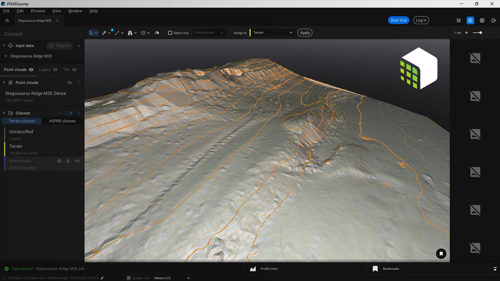Click the terrain surface tool icon

(x=157, y=33)
